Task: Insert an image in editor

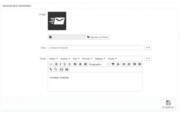Action: [67, 69]
